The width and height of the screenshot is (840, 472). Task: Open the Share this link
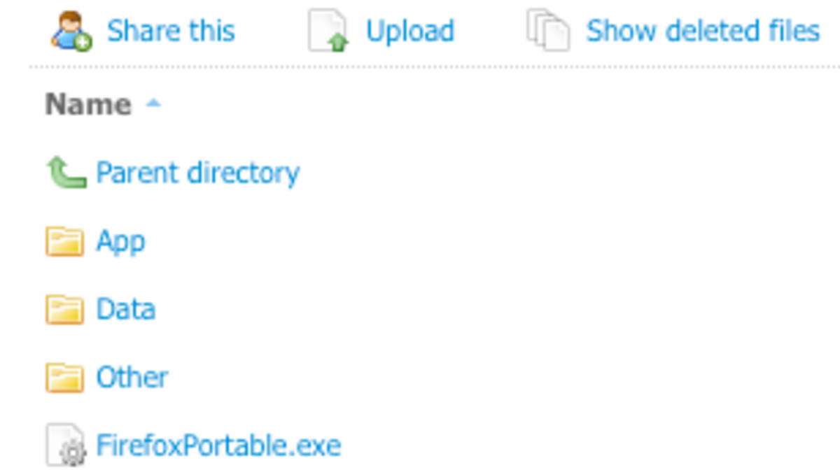tap(170, 30)
